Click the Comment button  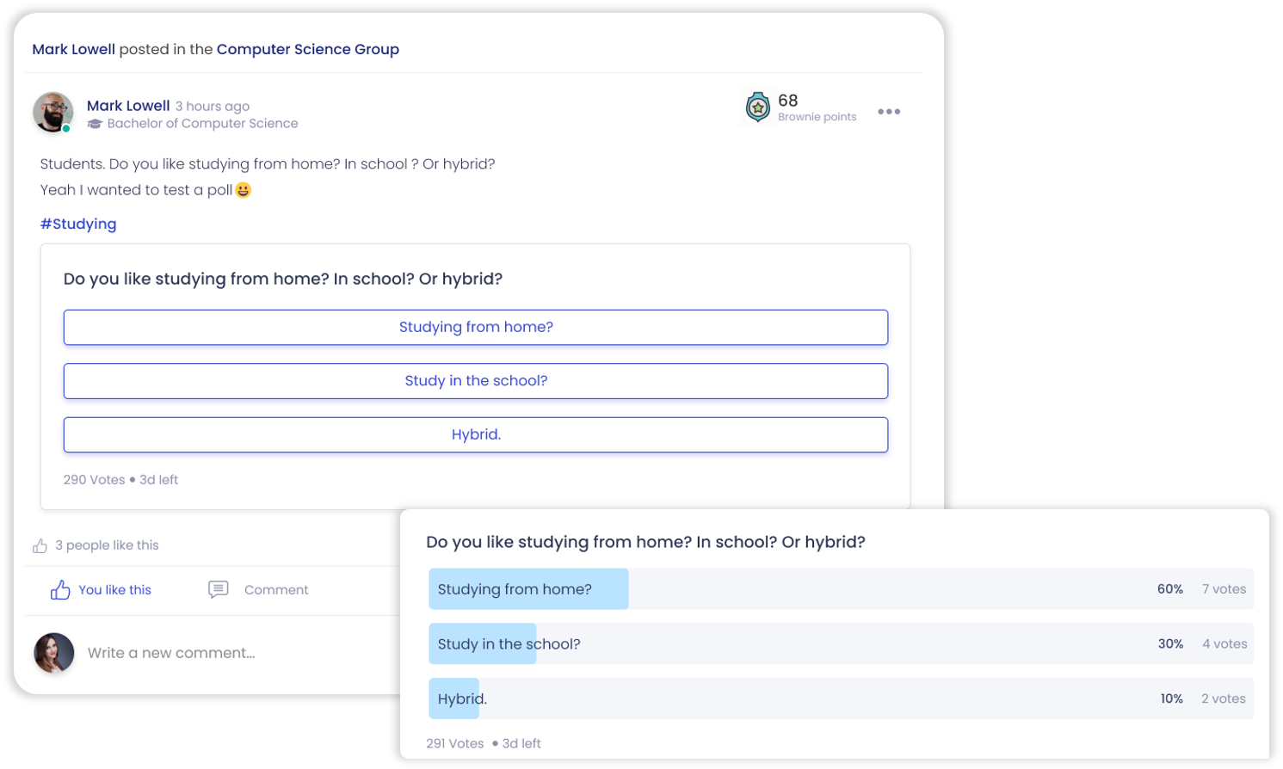pos(258,589)
